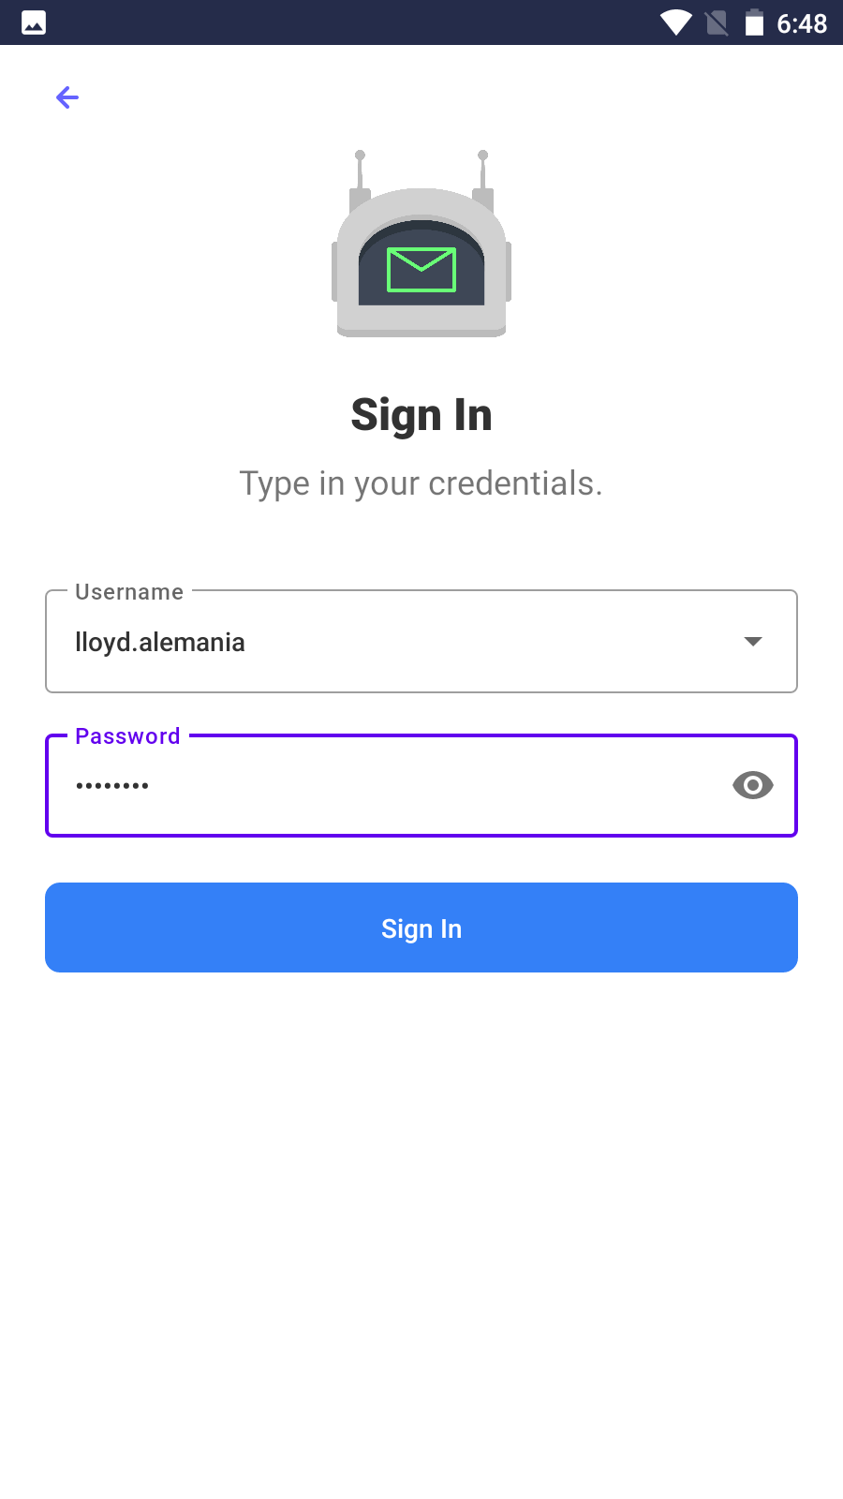Click the purple Password label
The image size is (843, 1499).
tap(127, 736)
